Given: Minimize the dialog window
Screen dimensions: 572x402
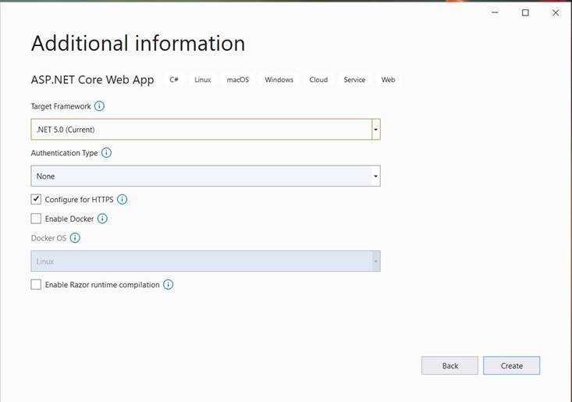Looking at the screenshot, I should click(495, 12).
